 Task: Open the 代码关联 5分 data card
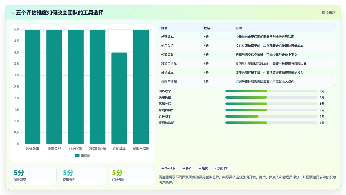tap(132, 175)
